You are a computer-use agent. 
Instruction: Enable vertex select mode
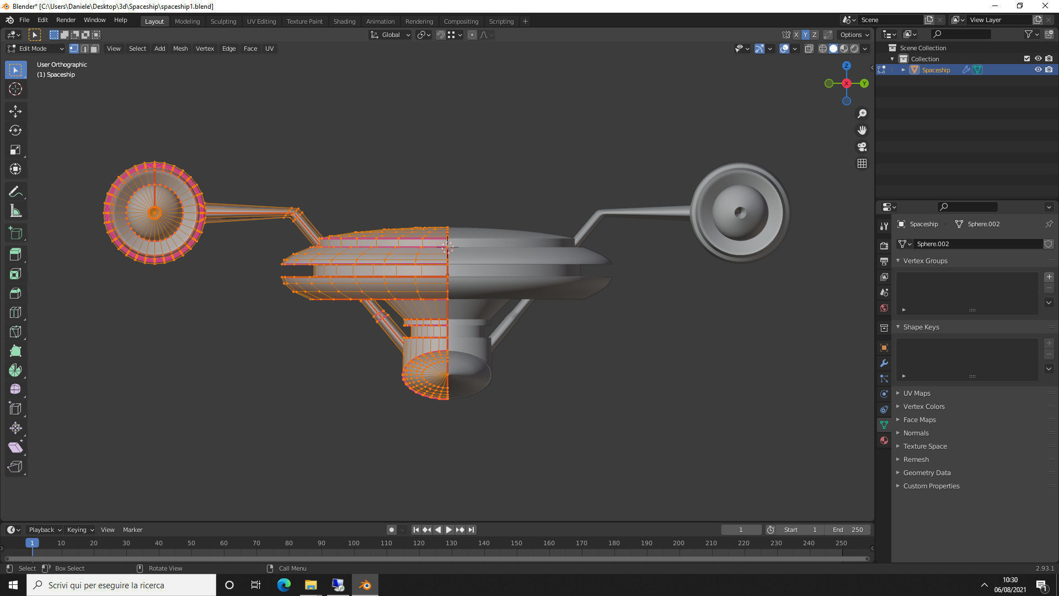tap(74, 49)
